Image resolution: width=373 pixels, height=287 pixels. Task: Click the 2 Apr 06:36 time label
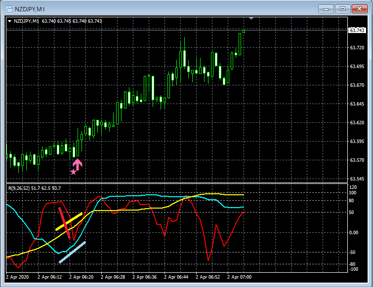click(x=145, y=277)
